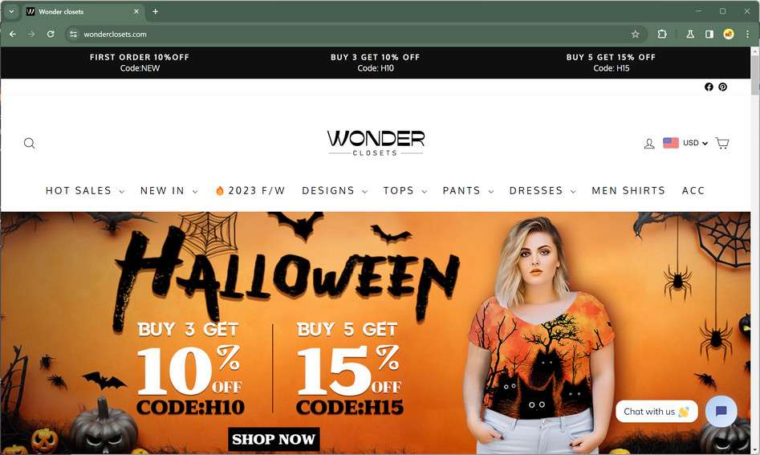Image resolution: width=760 pixels, height=455 pixels.
Task: Expand the DRESSES menu
Action: click(543, 191)
